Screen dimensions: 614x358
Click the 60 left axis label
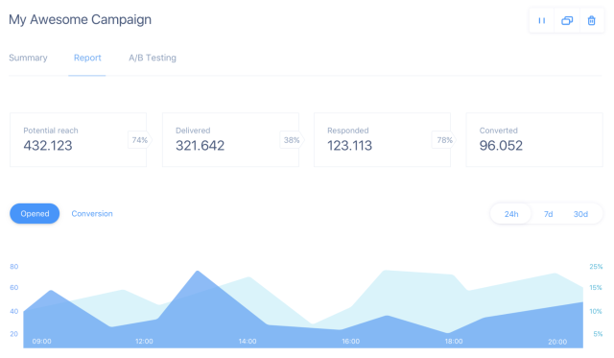tap(14, 288)
